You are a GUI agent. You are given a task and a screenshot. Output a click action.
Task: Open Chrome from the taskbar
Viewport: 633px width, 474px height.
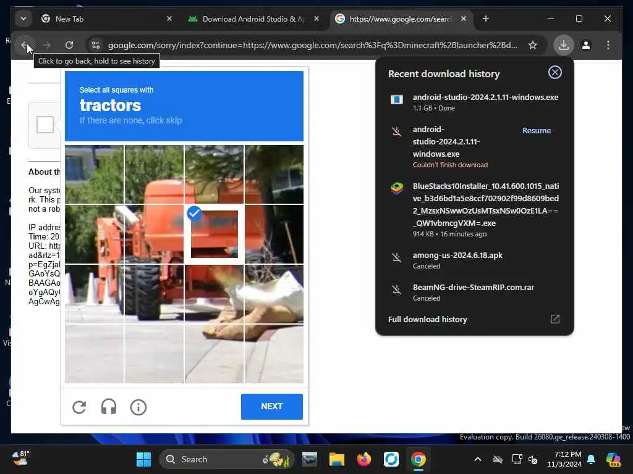click(418, 459)
